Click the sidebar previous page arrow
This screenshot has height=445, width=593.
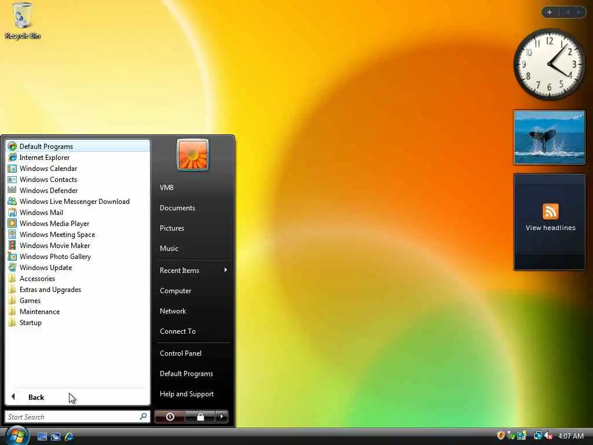[568, 12]
